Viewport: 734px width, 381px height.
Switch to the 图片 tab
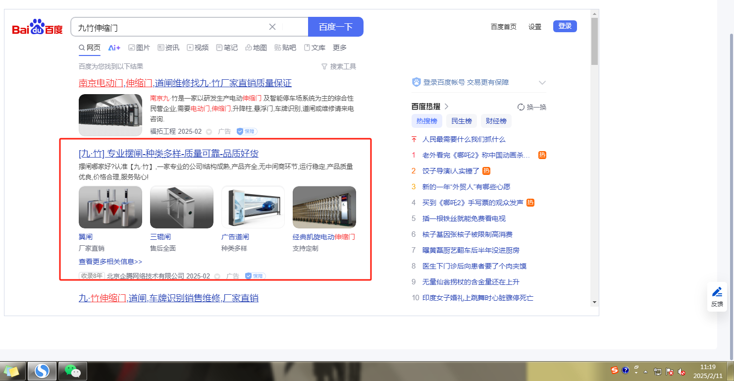coord(139,48)
